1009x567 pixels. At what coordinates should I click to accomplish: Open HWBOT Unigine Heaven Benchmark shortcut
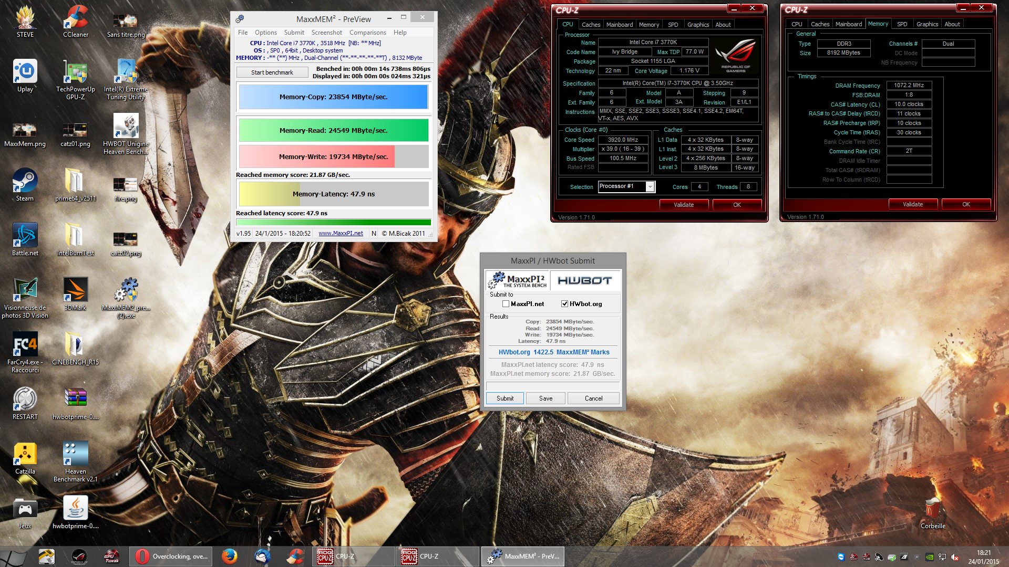126,134
